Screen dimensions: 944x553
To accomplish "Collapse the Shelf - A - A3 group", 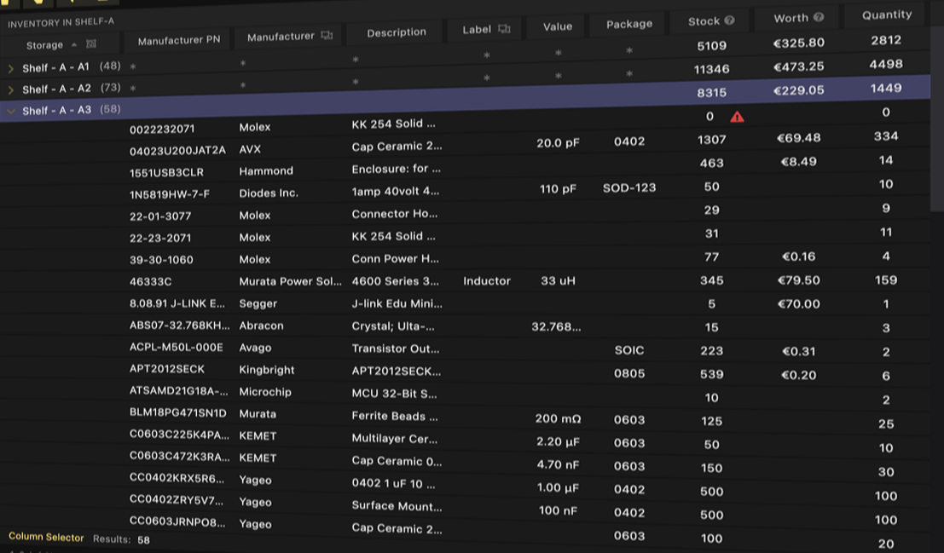I will (11, 111).
